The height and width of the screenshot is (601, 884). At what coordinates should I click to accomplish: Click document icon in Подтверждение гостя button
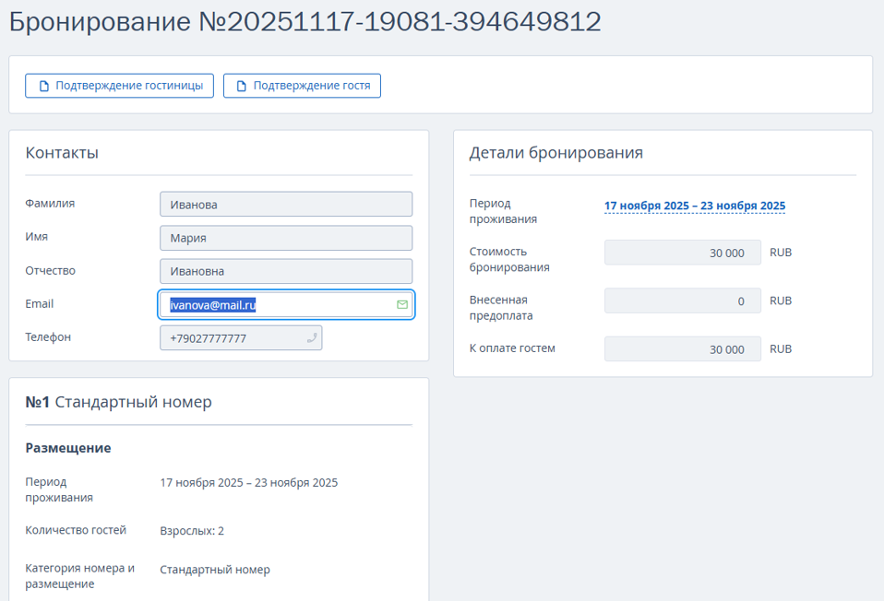241,86
